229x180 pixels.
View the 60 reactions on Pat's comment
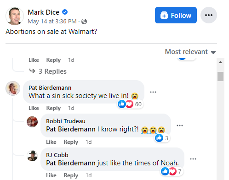pos(130,104)
